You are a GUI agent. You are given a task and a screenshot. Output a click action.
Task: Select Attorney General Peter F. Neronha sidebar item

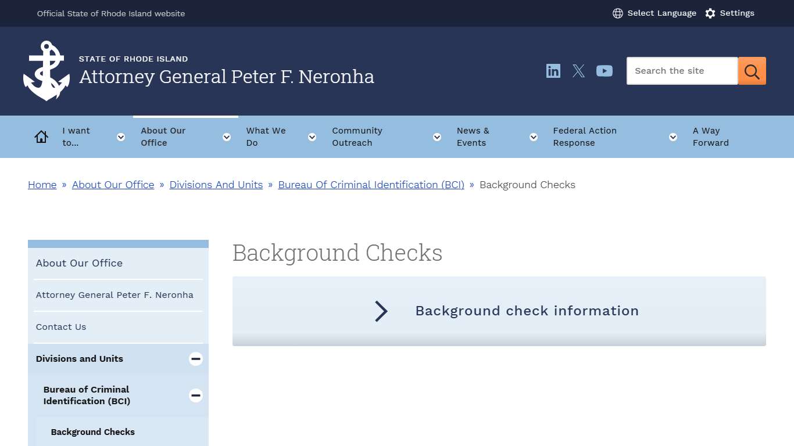coord(115,294)
